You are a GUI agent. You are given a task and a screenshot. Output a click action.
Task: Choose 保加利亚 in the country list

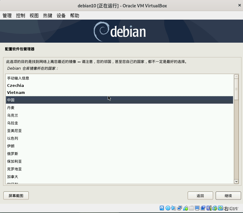(120, 161)
